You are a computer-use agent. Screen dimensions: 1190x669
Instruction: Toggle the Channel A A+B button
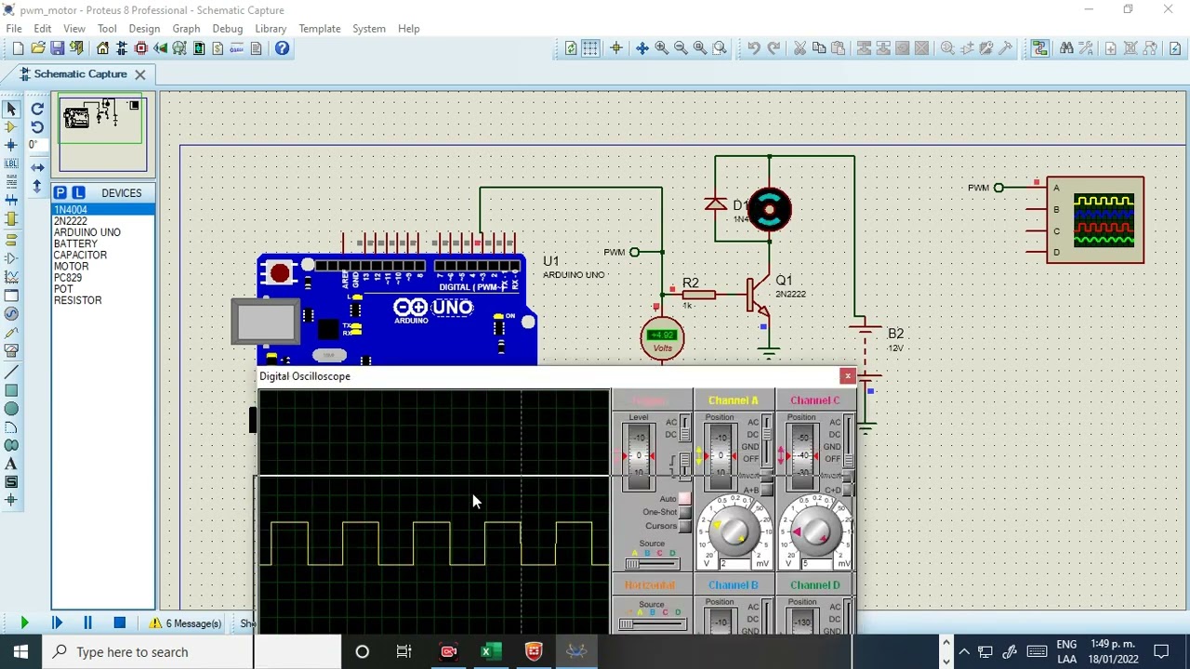766,490
